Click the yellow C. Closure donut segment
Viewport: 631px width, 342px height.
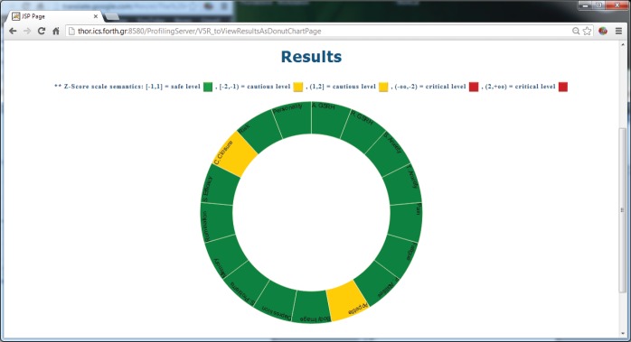(235, 154)
